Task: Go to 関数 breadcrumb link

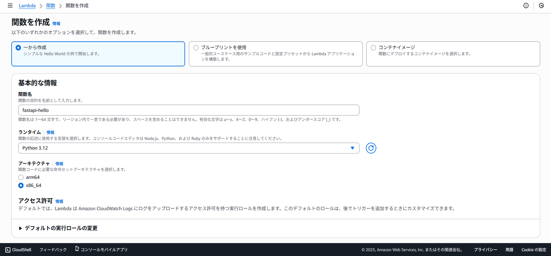Action: (51, 6)
